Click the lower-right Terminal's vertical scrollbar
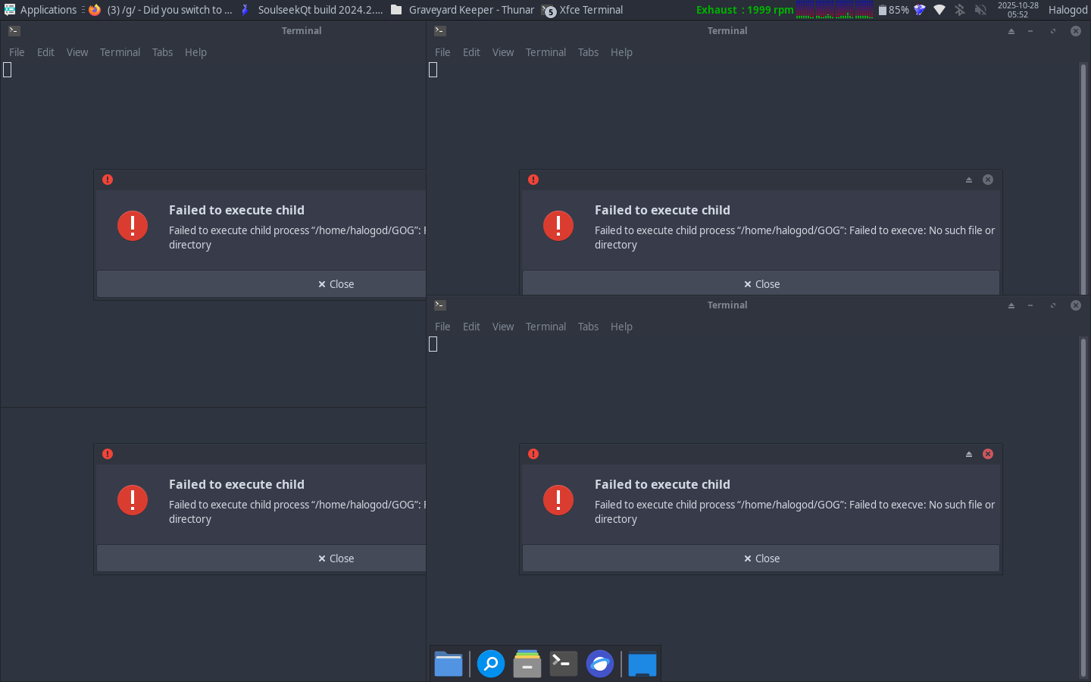This screenshot has height=682, width=1091. (x=1083, y=508)
